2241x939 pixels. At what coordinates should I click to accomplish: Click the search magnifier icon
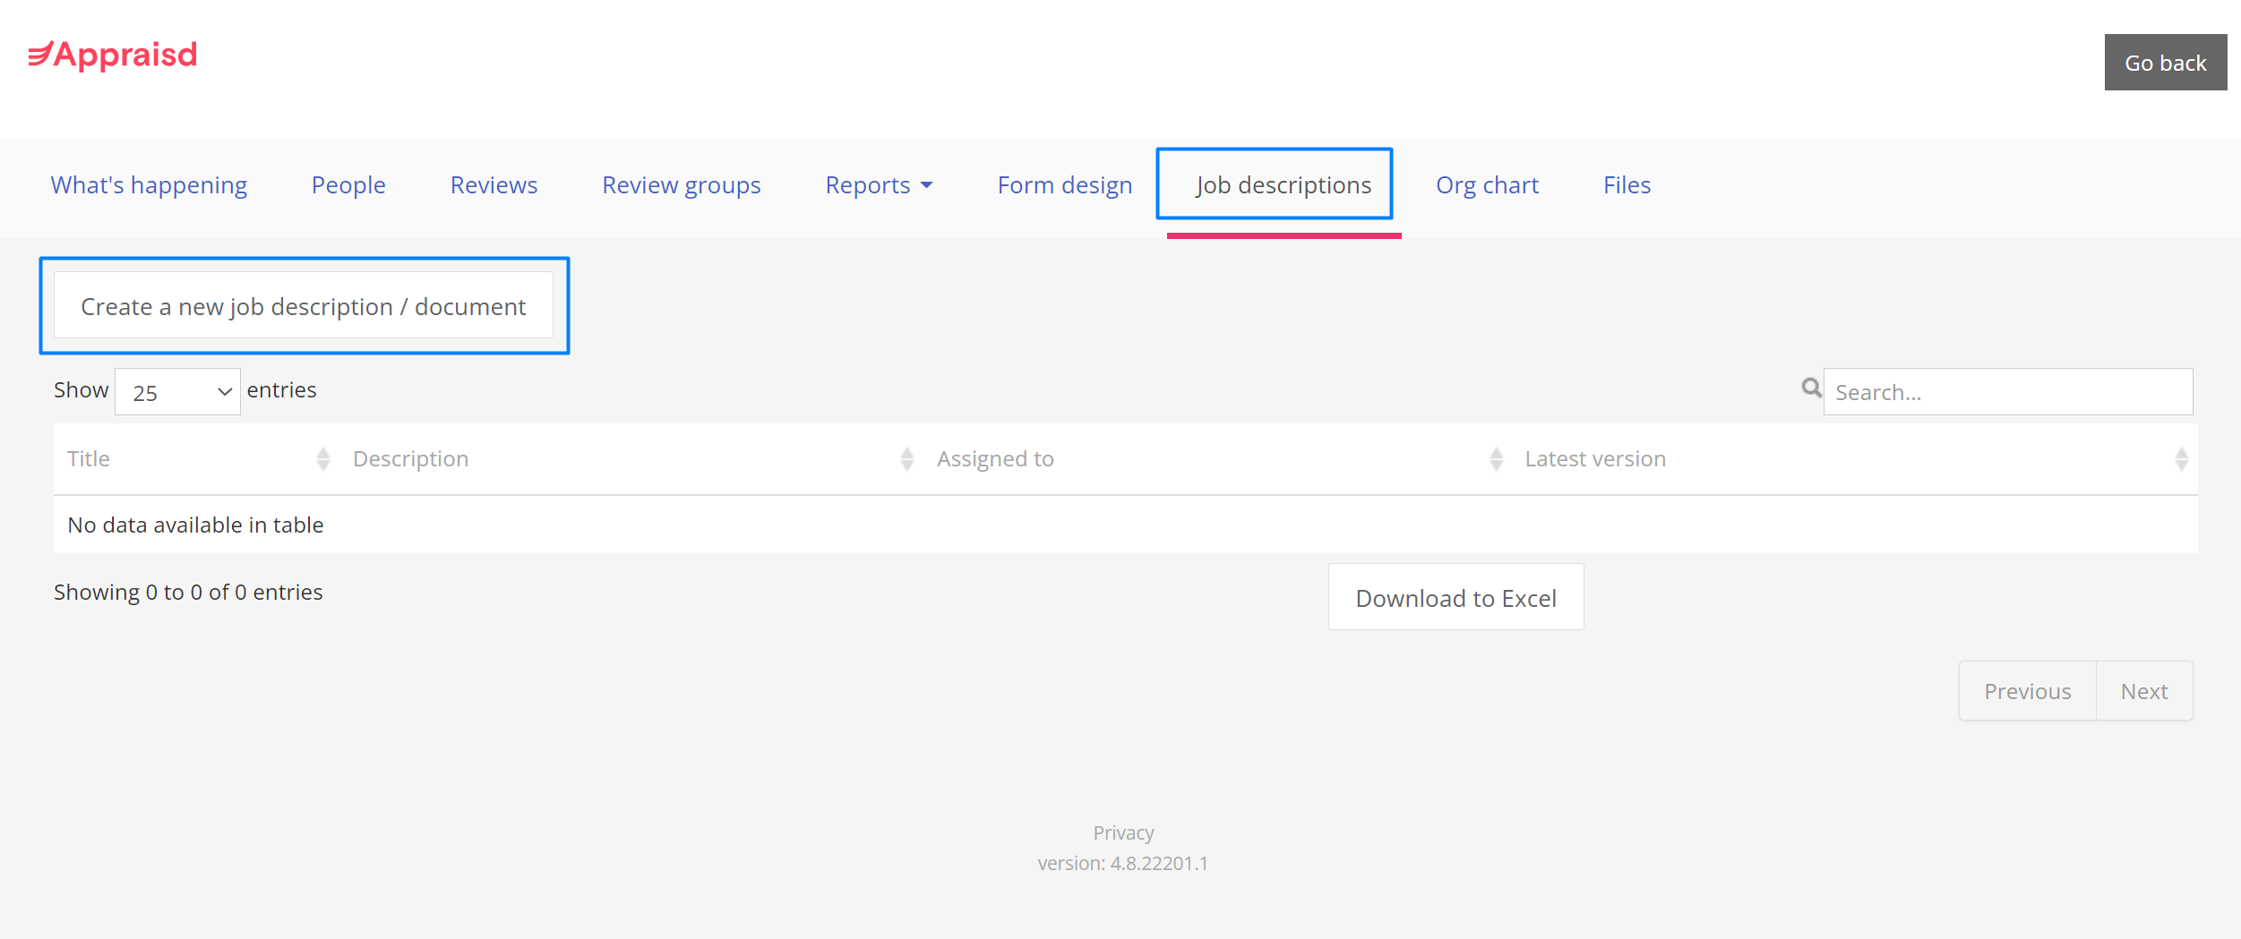[x=1811, y=388]
